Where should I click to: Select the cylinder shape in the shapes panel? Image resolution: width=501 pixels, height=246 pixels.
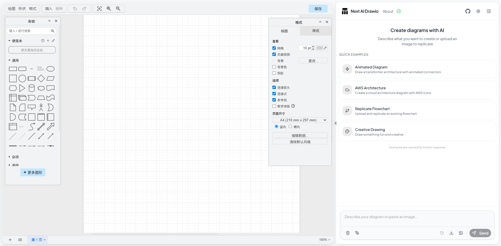(32, 88)
